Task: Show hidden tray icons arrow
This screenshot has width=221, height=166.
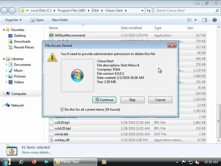Action: (x=177, y=162)
